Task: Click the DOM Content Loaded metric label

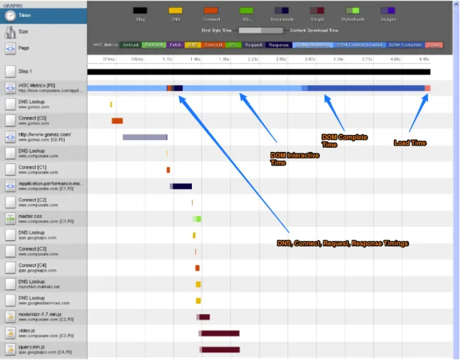Action: pyautogui.click(x=359, y=45)
